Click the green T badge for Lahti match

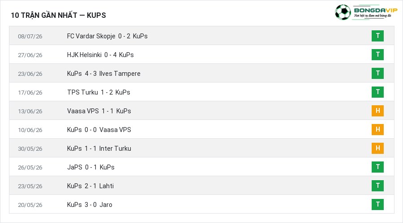pyautogui.click(x=377, y=186)
